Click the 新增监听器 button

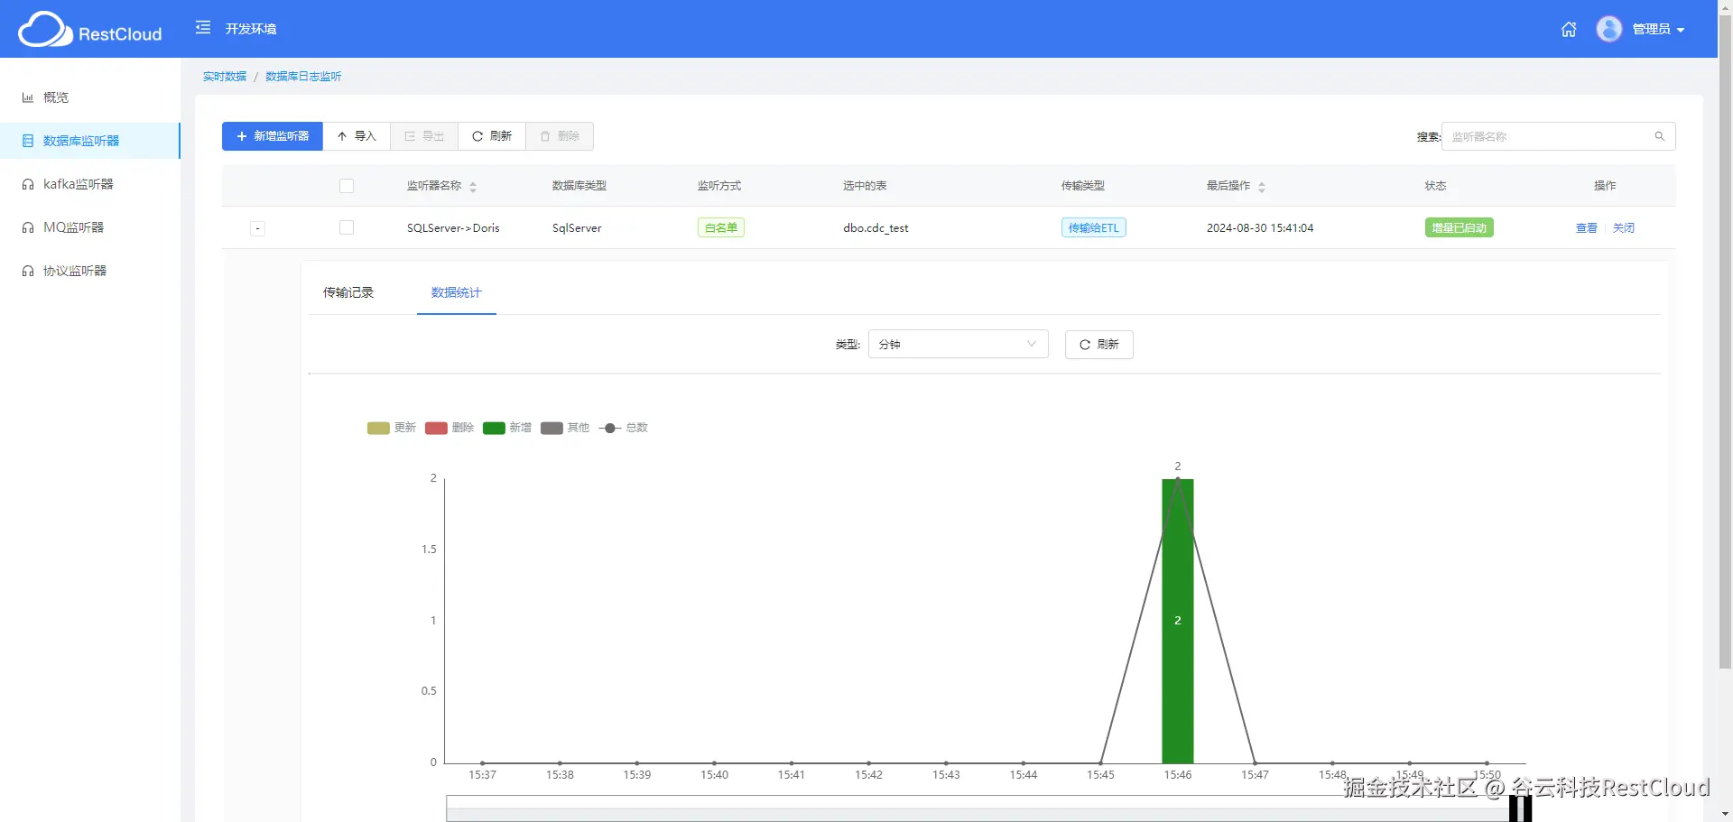(x=273, y=136)
